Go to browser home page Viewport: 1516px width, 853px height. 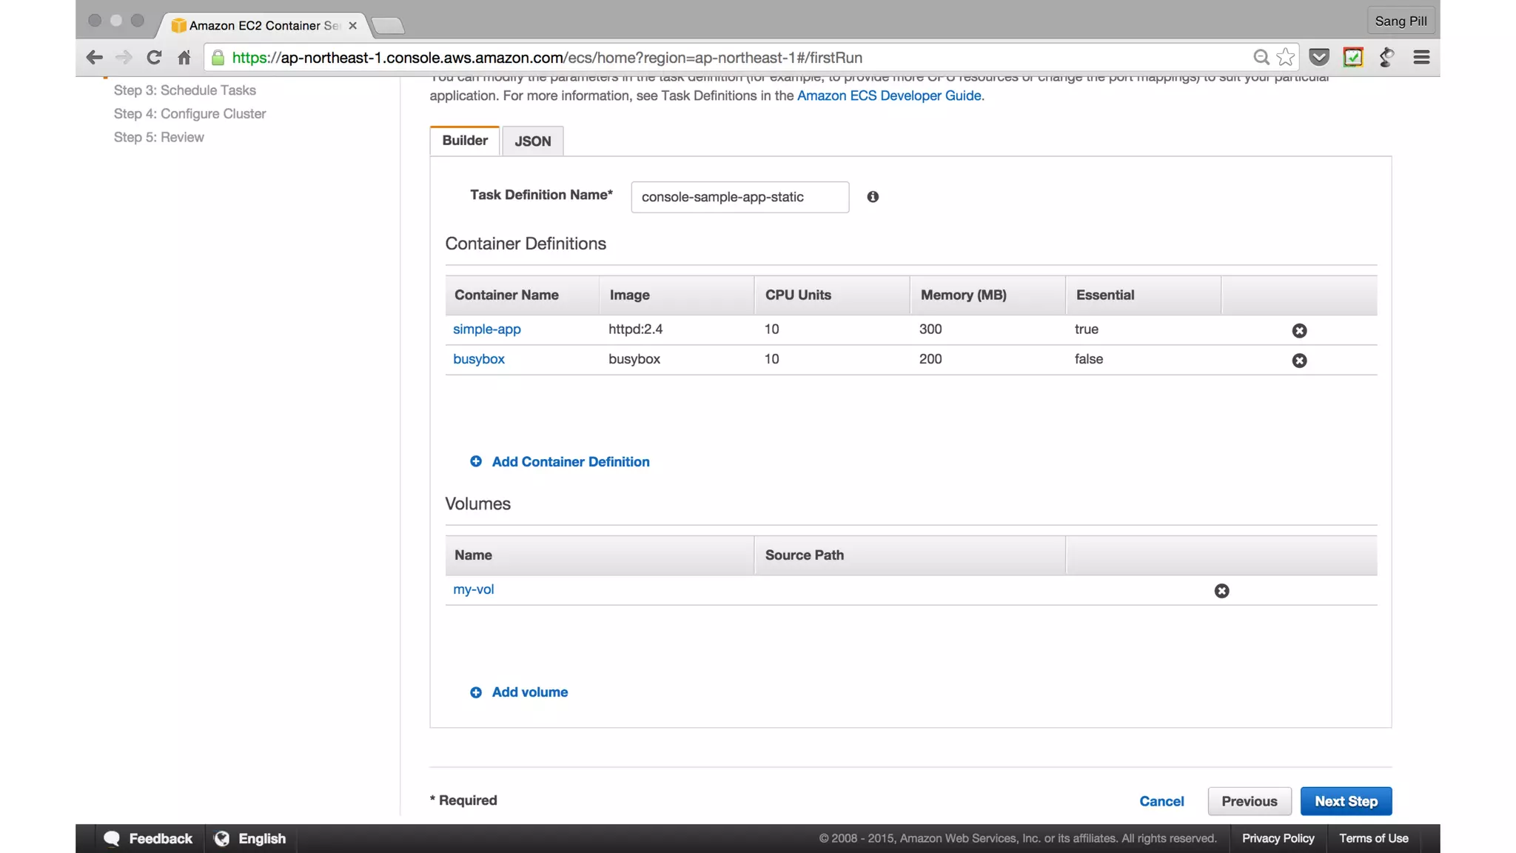[x=184, y=58]
